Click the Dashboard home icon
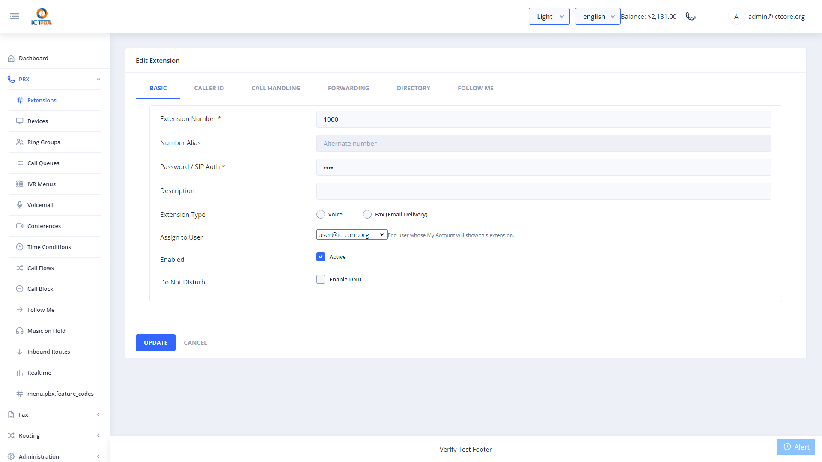This screenshot has width=822, height=462. 11,58
